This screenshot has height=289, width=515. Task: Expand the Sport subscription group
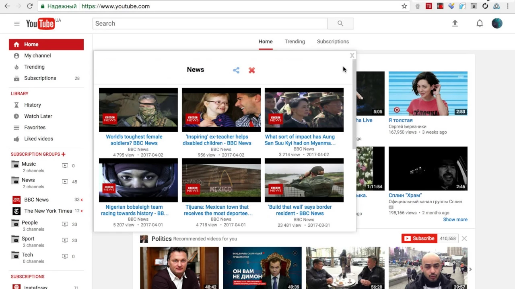pyautogui.click(x=28, y=239)
